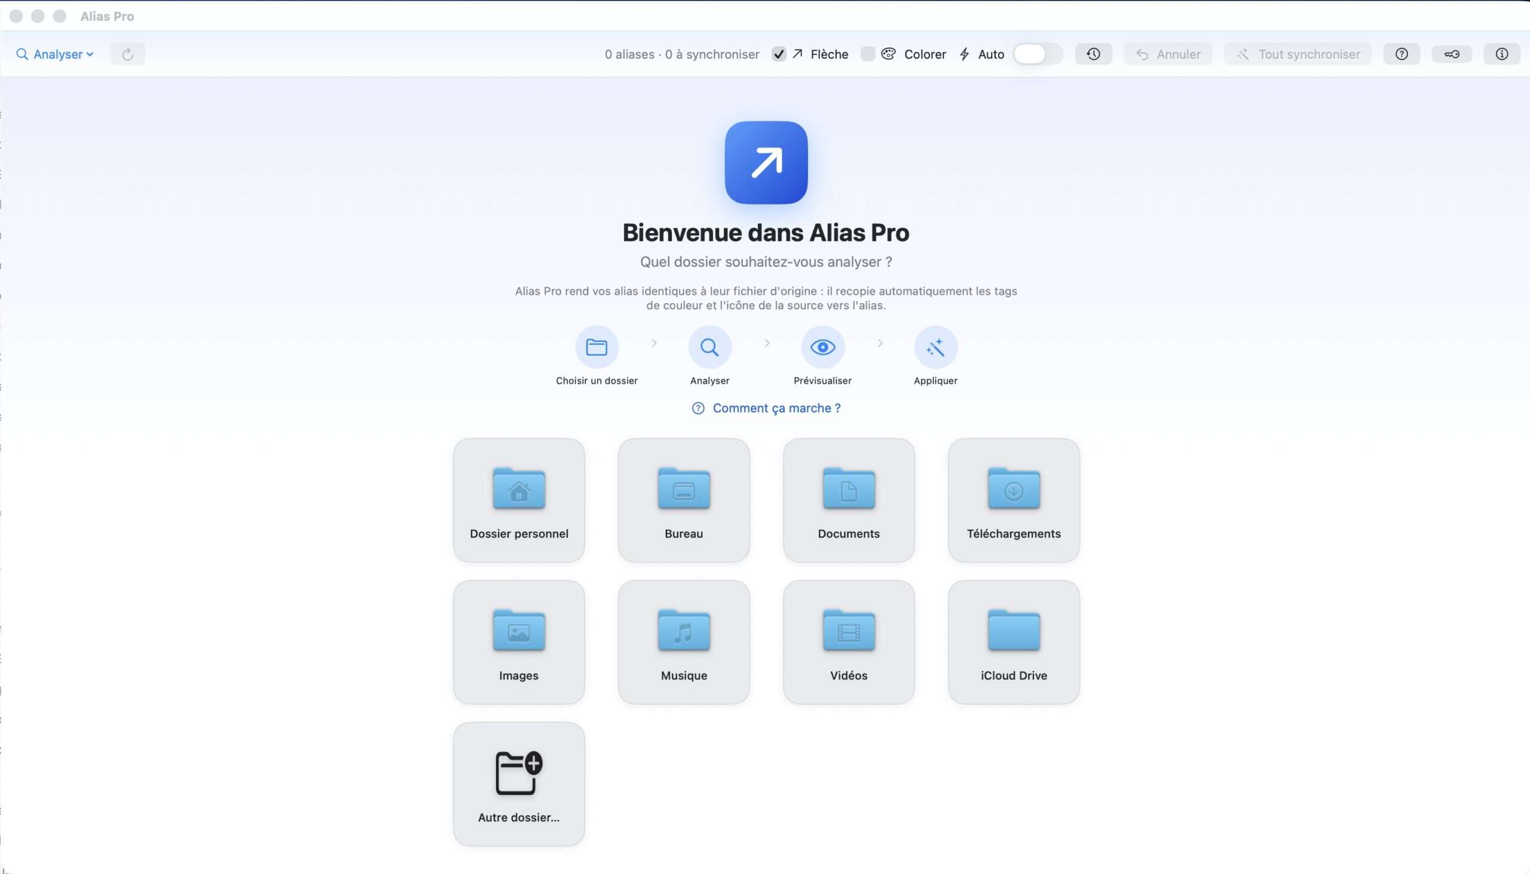
Task: Open help question mark icon
Action: coord(1402,54)
